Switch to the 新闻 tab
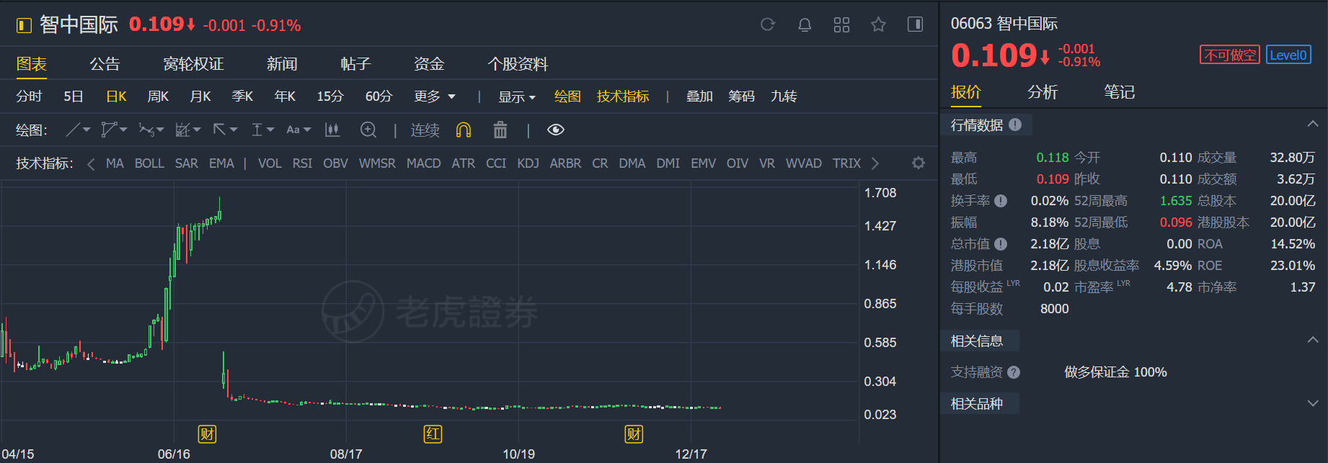1328x463 pixels. [x=282, y=64]
